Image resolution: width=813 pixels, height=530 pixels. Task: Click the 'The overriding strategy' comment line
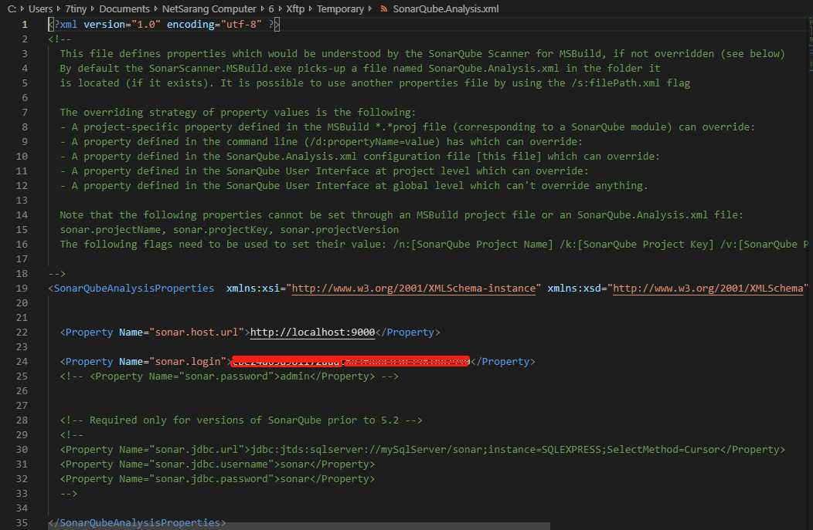pos(237,113)
